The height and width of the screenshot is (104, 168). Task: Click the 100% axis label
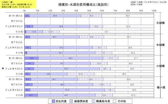(154, 11)
